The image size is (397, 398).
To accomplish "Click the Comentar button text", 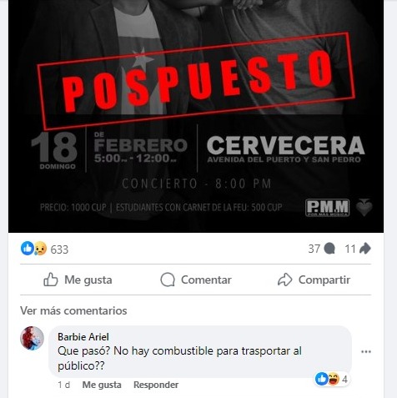I will [206, 280].
